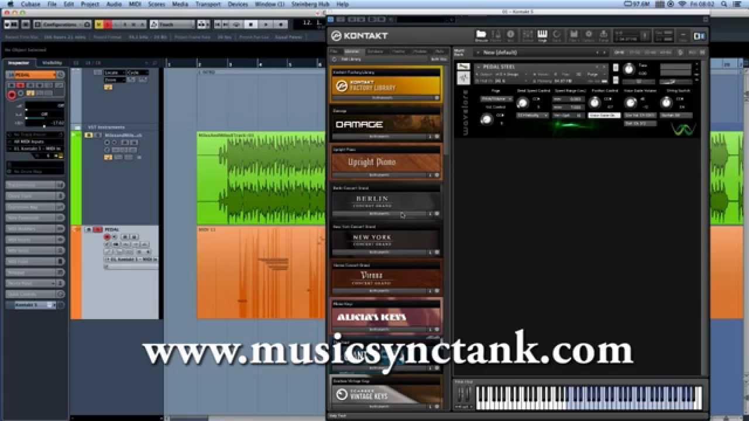Open the CC# Velocity dropdown
The width and height of the screenshot is (749, 421).
click(532, 115)
